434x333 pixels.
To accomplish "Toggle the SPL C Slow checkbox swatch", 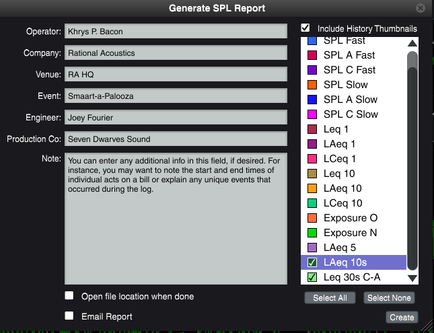I will click(312, 114).
